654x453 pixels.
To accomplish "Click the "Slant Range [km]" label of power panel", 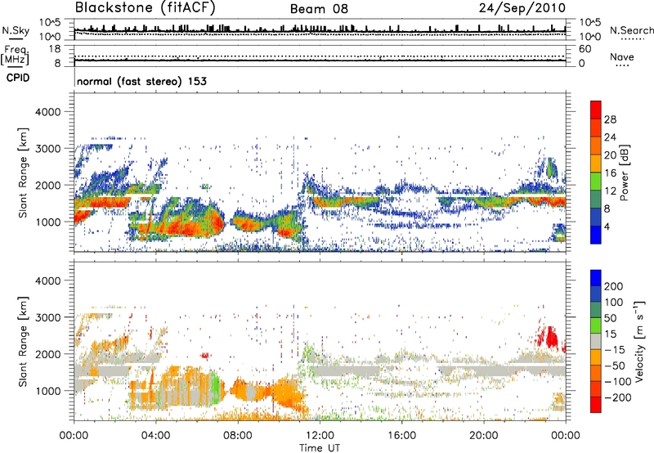I will click(23, 173).
